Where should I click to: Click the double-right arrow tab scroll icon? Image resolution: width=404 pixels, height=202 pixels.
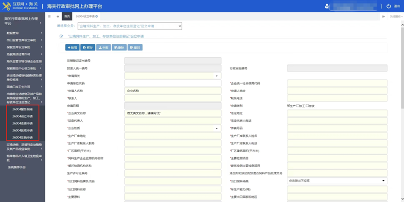coord(383,17)
